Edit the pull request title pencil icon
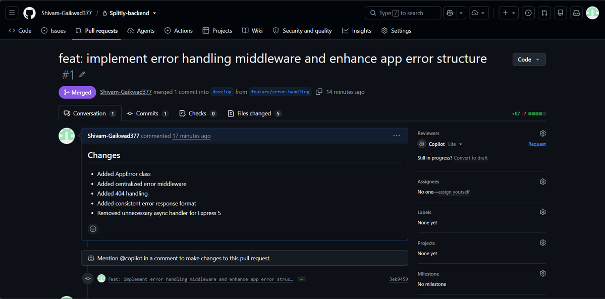Image resolution: width=605 pixels, height=299 pixels. point(82,74)
